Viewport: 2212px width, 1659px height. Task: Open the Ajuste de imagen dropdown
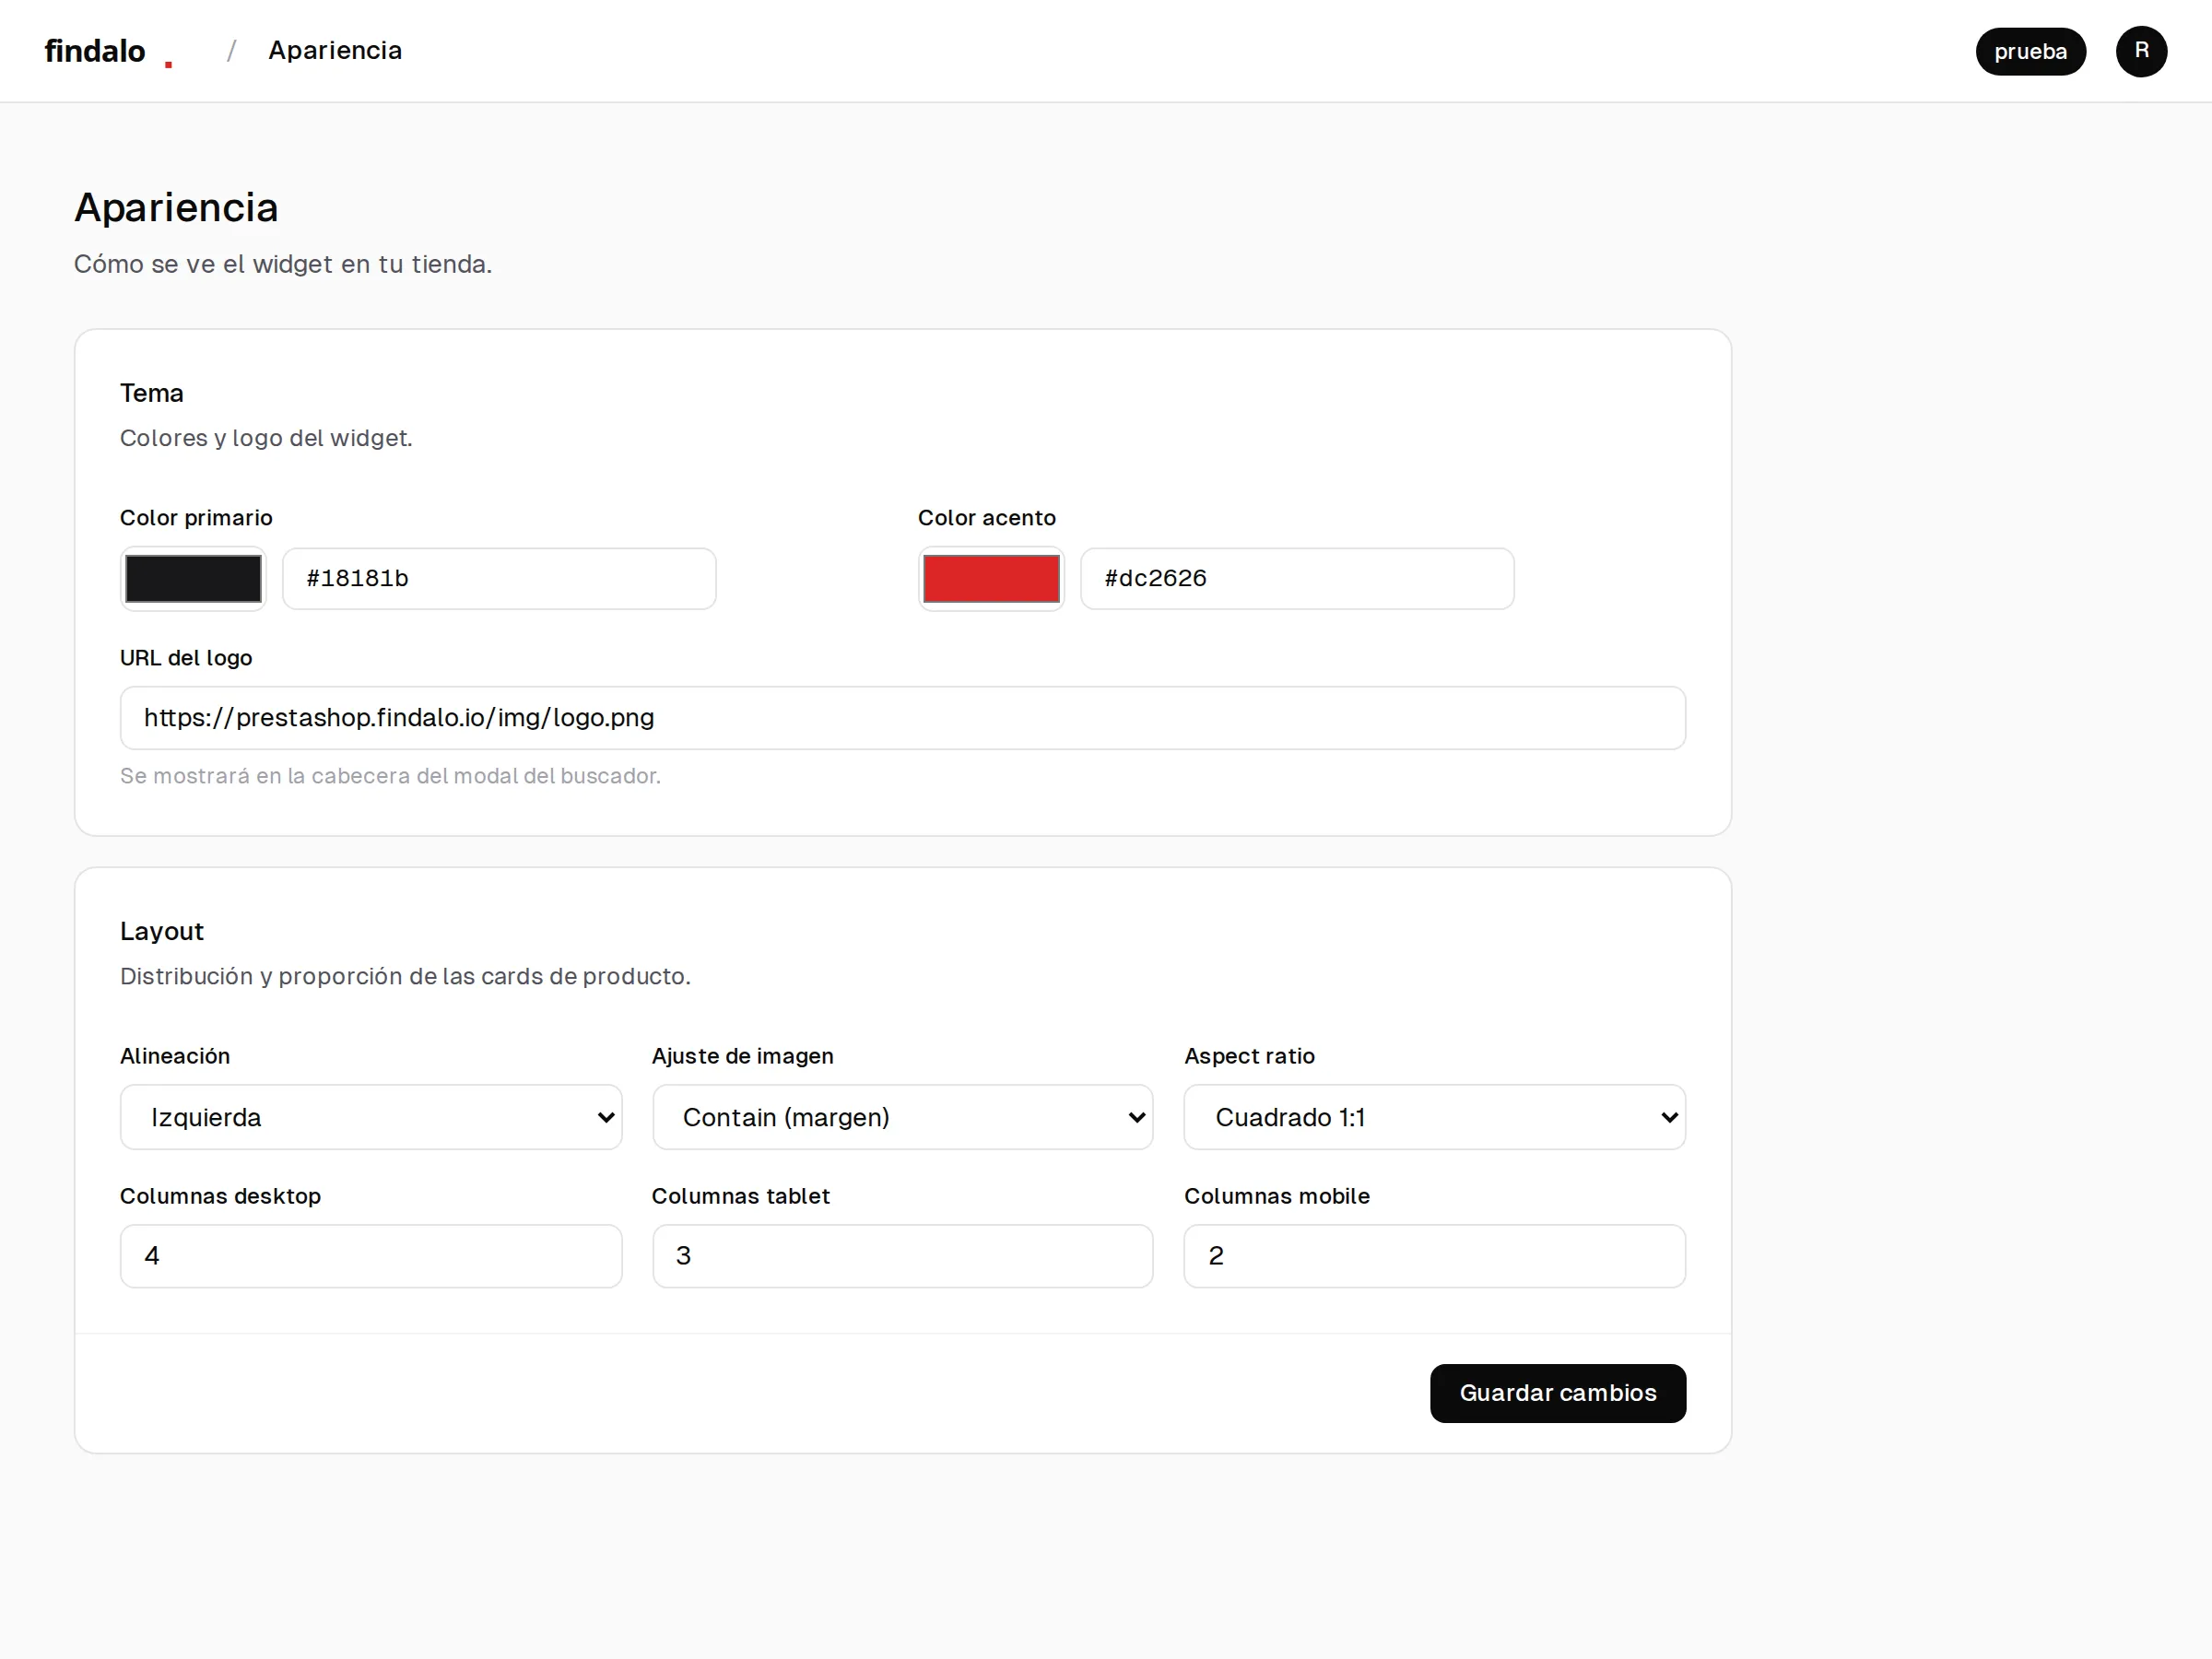[903, 1117]
